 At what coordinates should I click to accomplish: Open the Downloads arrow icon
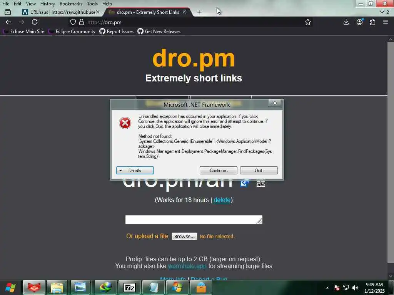[x=346, y=22]
